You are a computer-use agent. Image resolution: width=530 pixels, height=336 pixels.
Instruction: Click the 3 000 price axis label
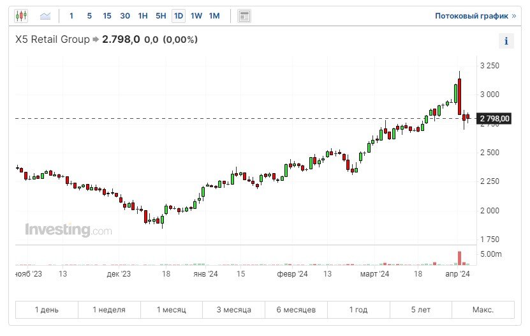coord(489,95)
